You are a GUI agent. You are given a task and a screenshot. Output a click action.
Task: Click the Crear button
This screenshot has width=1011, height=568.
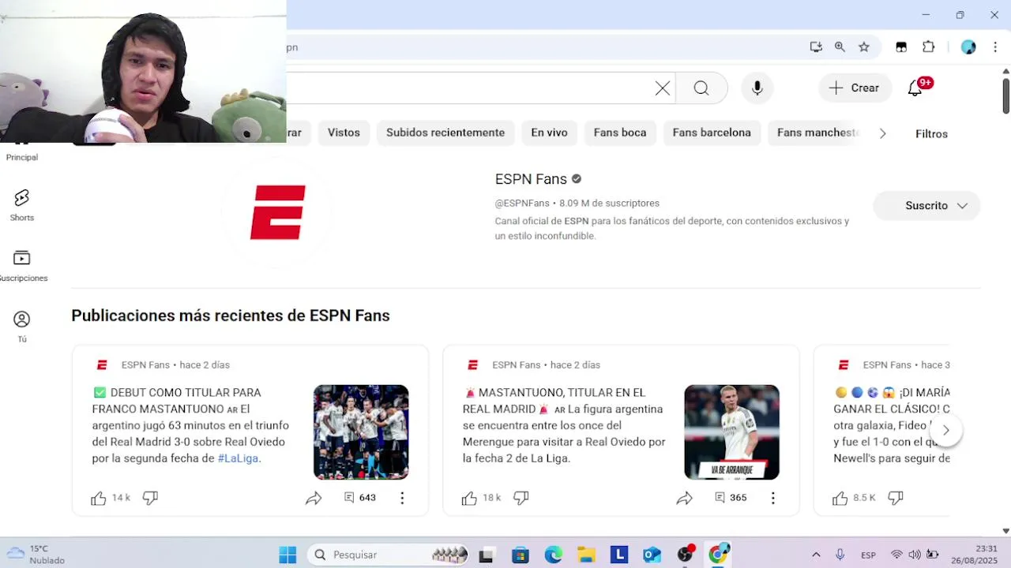coord(855,88)
